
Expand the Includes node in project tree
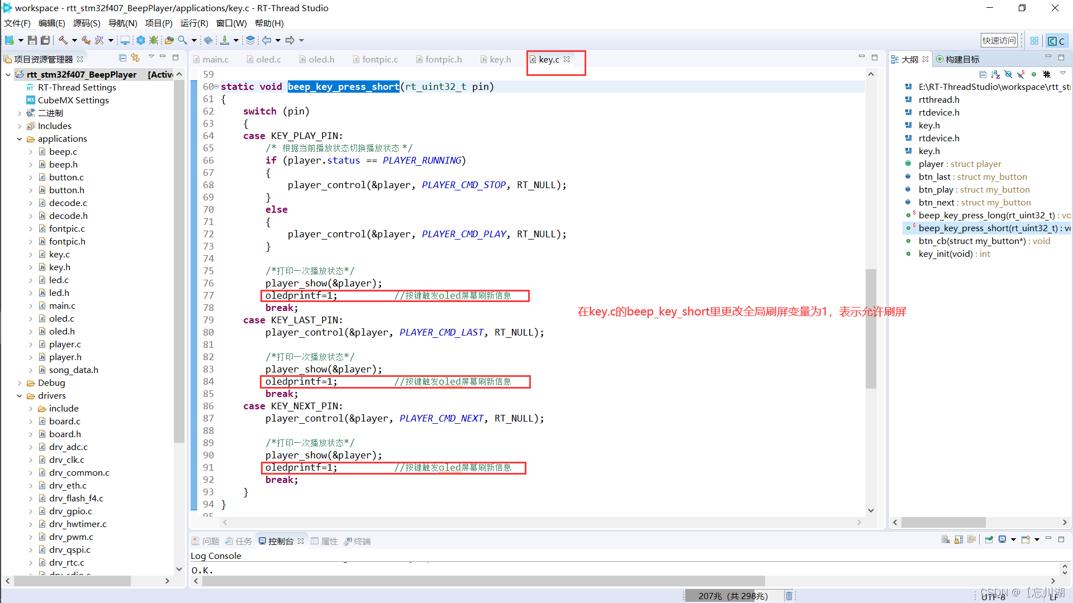click(20, 126)
